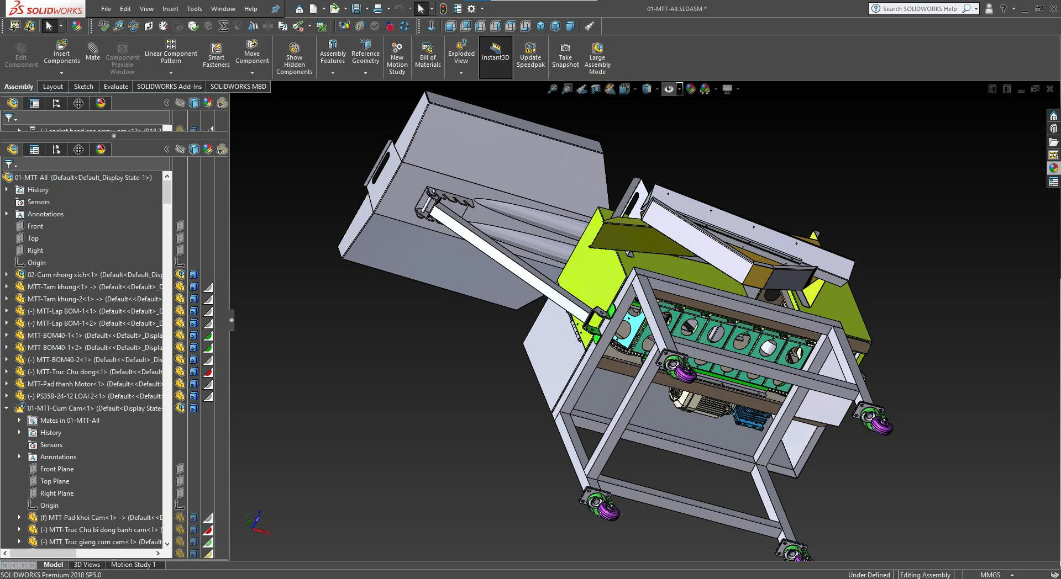Click the Mate tool
Screen dimensions: 1061x579
coord(92,51)
